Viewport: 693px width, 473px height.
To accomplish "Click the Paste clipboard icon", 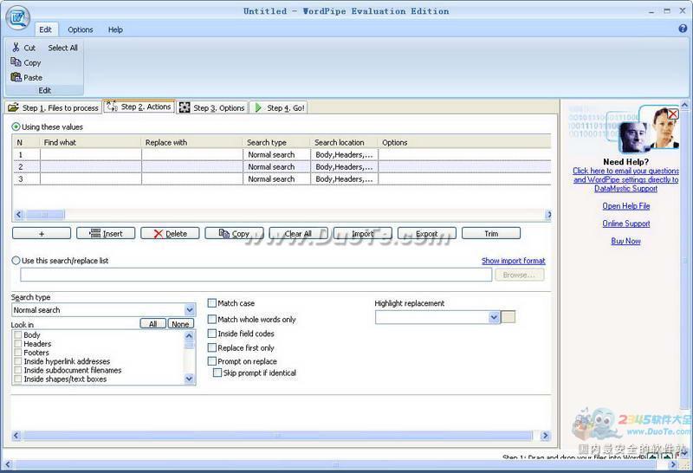I will [x=16, y=77].
